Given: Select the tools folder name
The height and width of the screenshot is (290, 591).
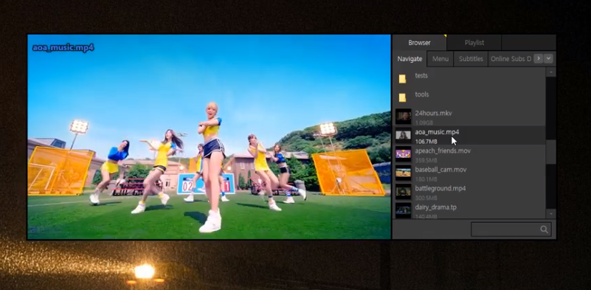Looking at the screenshot, I should (422, 94).
